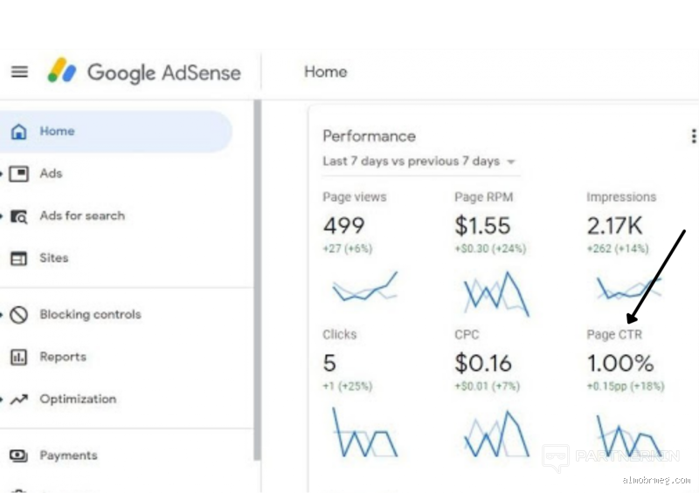Click the Optimization trend icon
The image size is (699, 493).
pos(18,400)
